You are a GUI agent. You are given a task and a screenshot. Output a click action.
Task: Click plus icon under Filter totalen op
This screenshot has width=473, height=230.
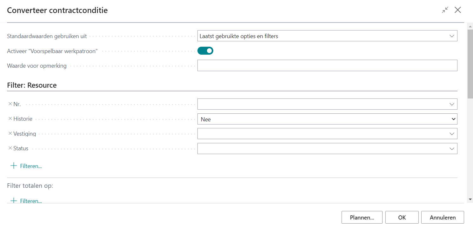point(14,201)
